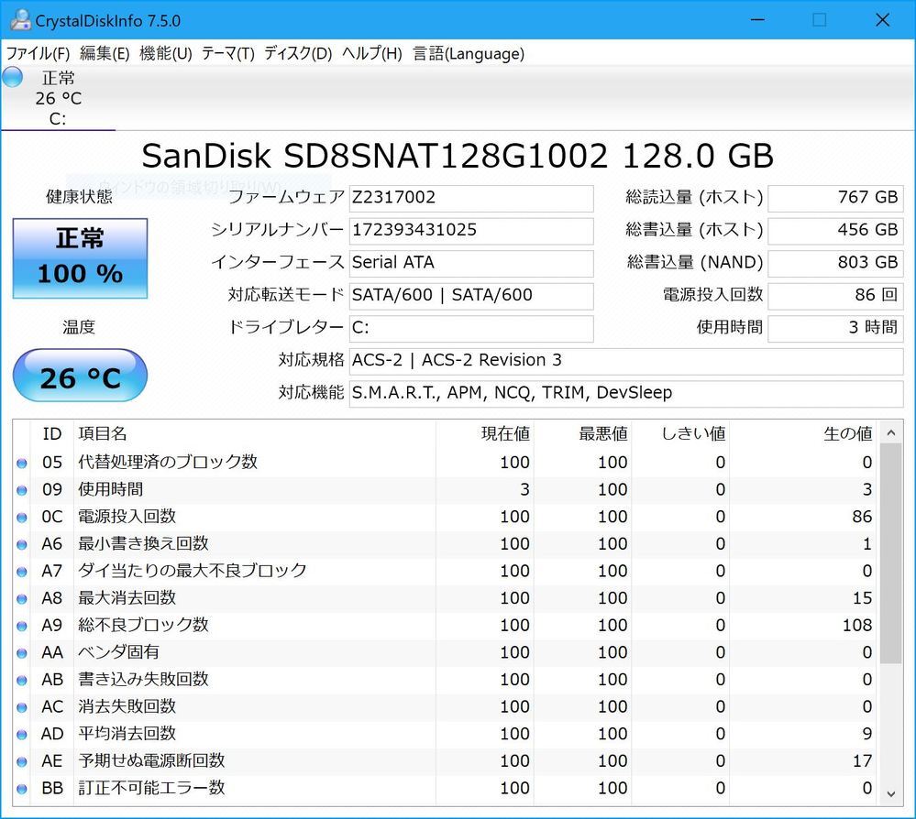Open the 機能(U) menu
The image size is (916, 819).
tap(165, 54)
